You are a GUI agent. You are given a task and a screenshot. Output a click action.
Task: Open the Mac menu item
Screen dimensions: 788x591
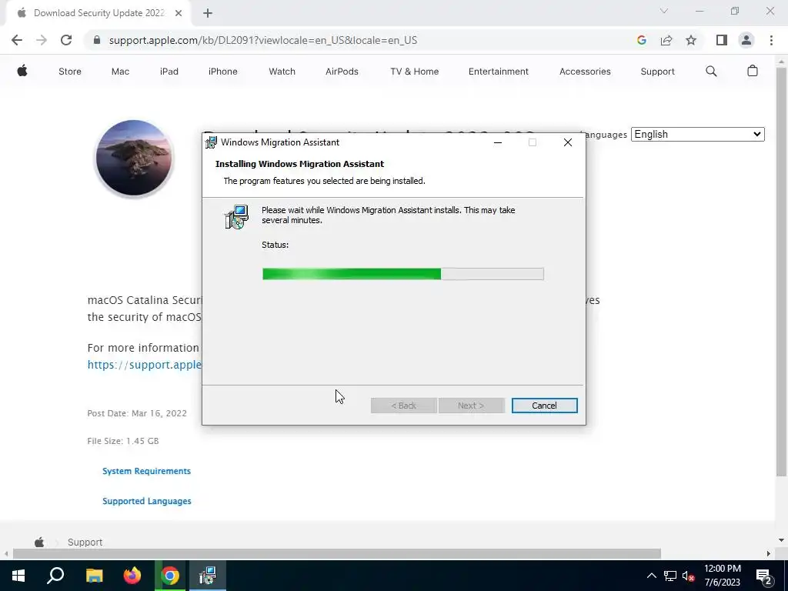click(120, 72)
